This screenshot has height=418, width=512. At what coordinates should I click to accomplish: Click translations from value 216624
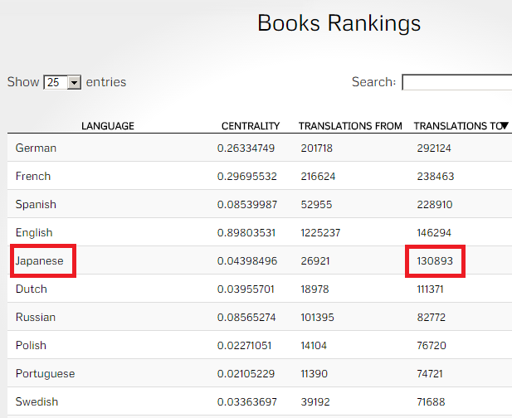click(x=318, y=177)
